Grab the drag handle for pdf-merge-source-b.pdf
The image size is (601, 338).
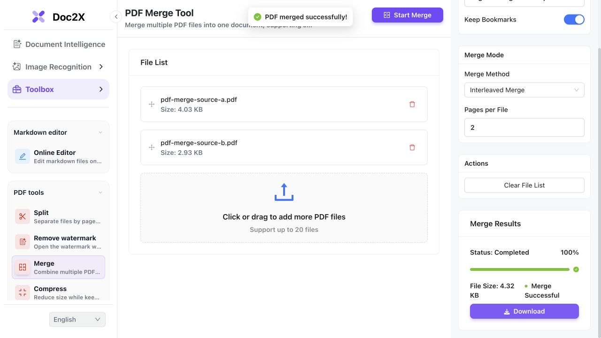[x=152, y=147]
